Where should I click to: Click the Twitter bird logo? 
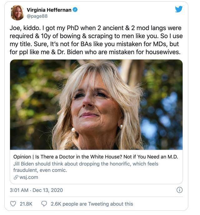point(179,9)
